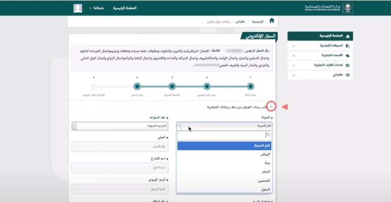Click the خدمات الغرف التجارية sidebar icon
Image resolution: width=391 pixels, height=202 pixels.
348,65
